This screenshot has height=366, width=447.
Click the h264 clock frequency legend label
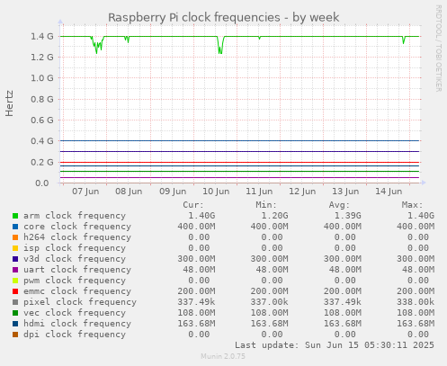point(77,237)
